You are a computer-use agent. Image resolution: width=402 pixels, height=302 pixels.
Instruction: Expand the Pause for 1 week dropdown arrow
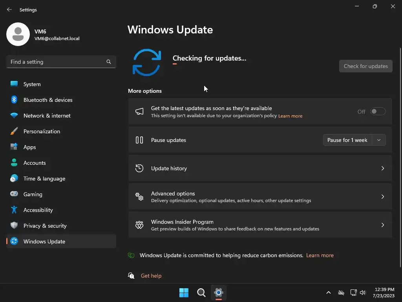[x=379, y=140]
